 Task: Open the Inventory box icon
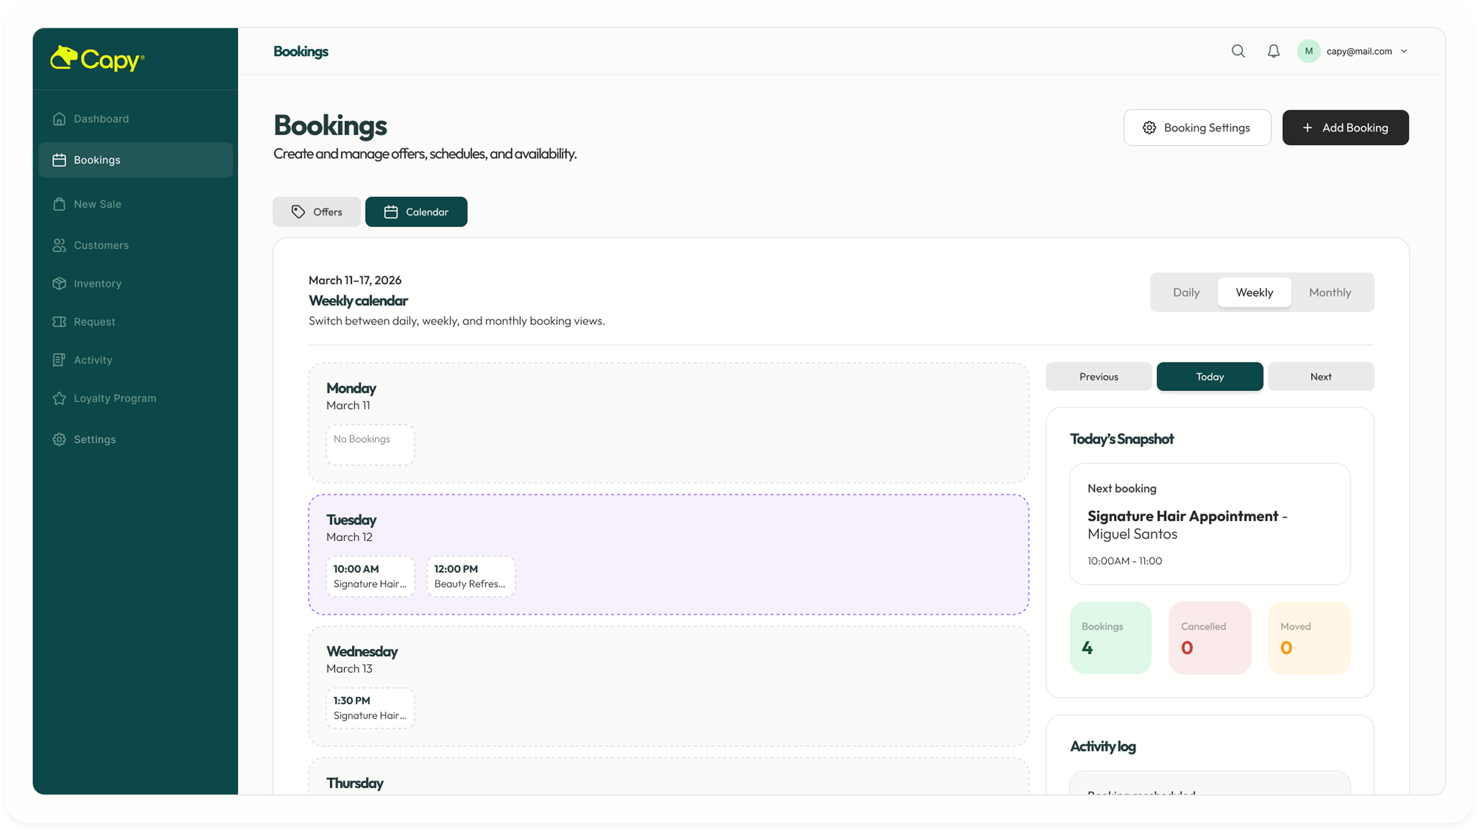(59, 284)
